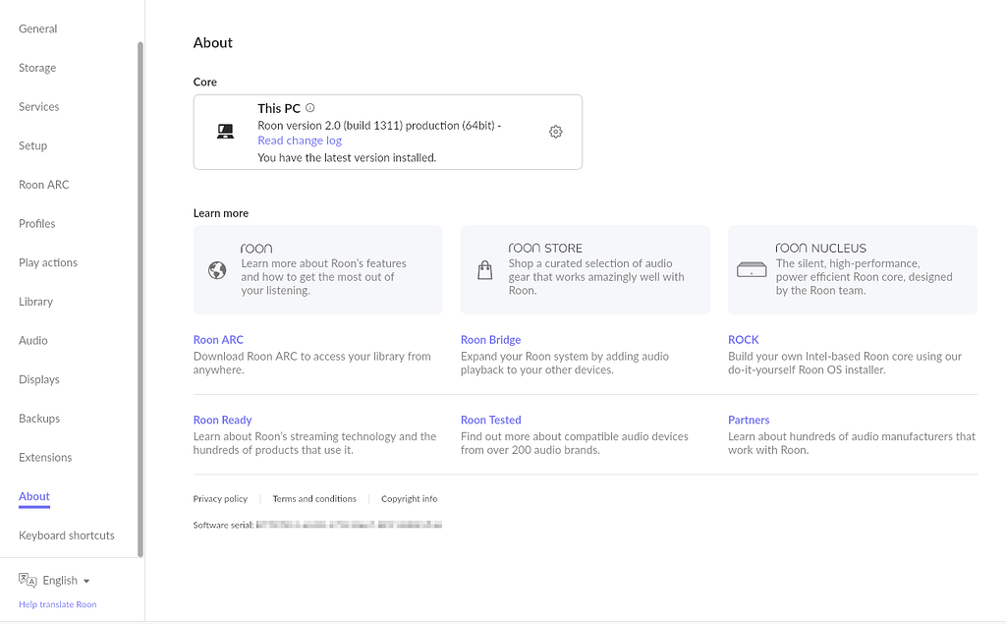Open Services settings section
This screenshot has width=1006, height=624.
click(38, 106)
